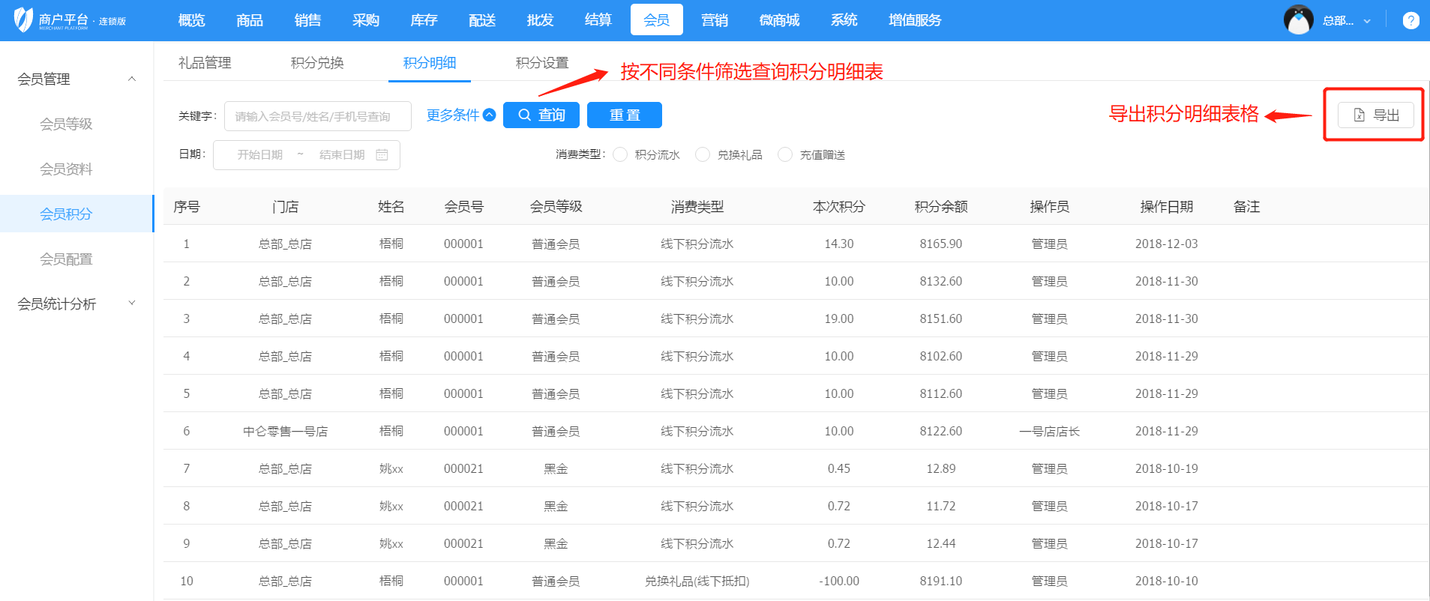Open 会员资料 in the sidebar
The image size is (1430, 601).
click(66, 169)
